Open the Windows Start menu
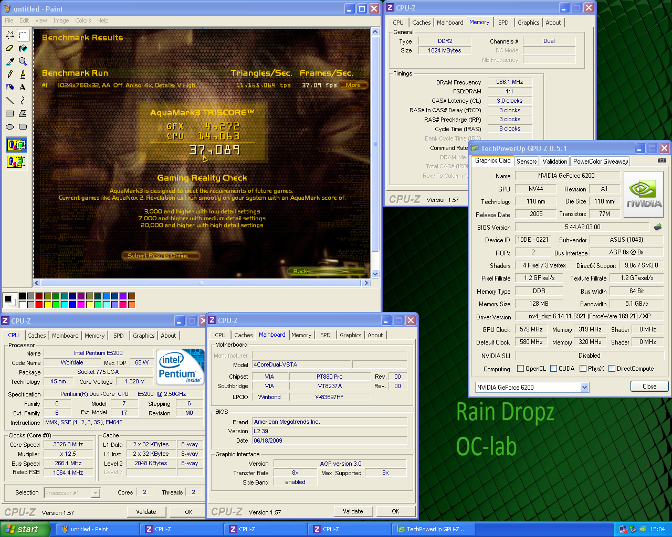Screen dimensions: 672x537 click(x=25, y=529)
